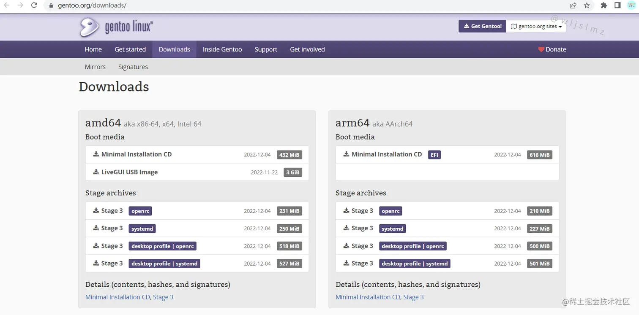The width and height of the screenshot is (639, 315).
Task: Click download icon for LiveGUI USB Image
Action: click(96, 172)
